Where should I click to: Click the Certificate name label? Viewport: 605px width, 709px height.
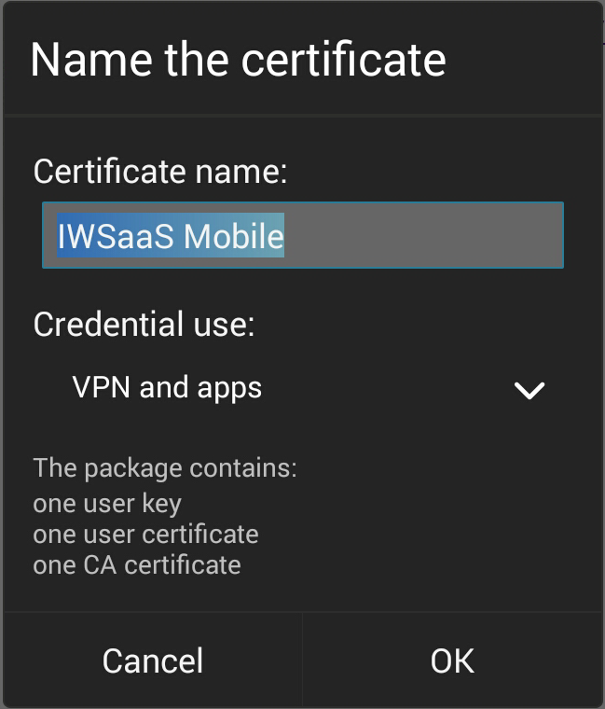[x=160, y=172]
